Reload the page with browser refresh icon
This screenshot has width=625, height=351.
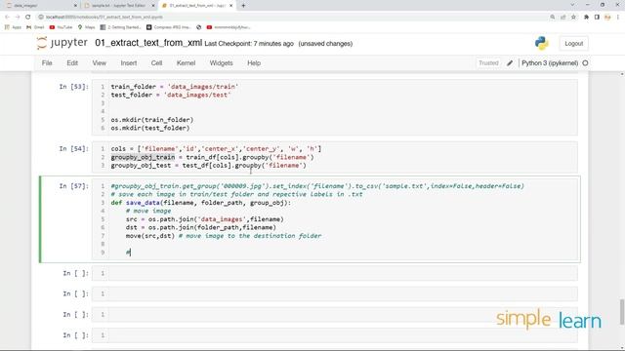(x=28, y=18)
